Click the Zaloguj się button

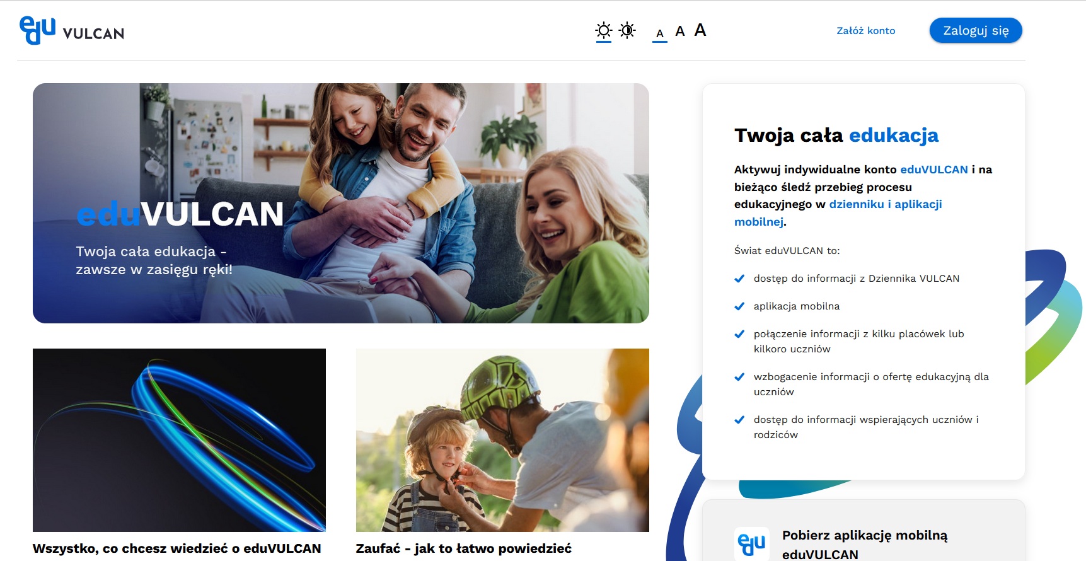[976, 30]
